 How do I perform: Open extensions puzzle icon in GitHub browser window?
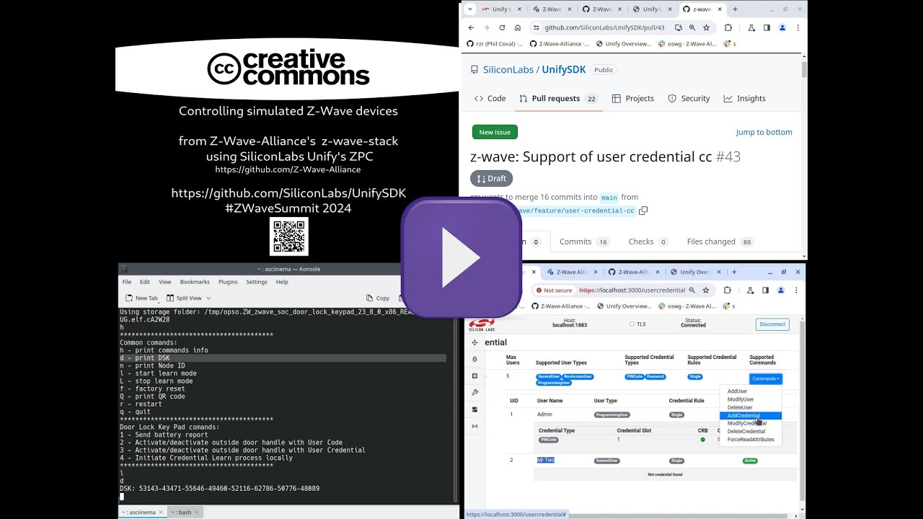click(728, 28)
